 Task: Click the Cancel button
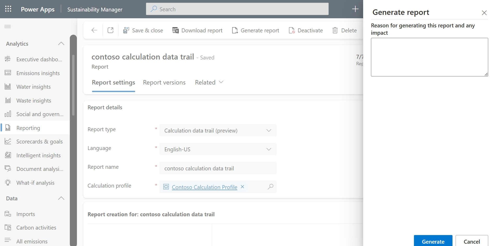[472, 241]
